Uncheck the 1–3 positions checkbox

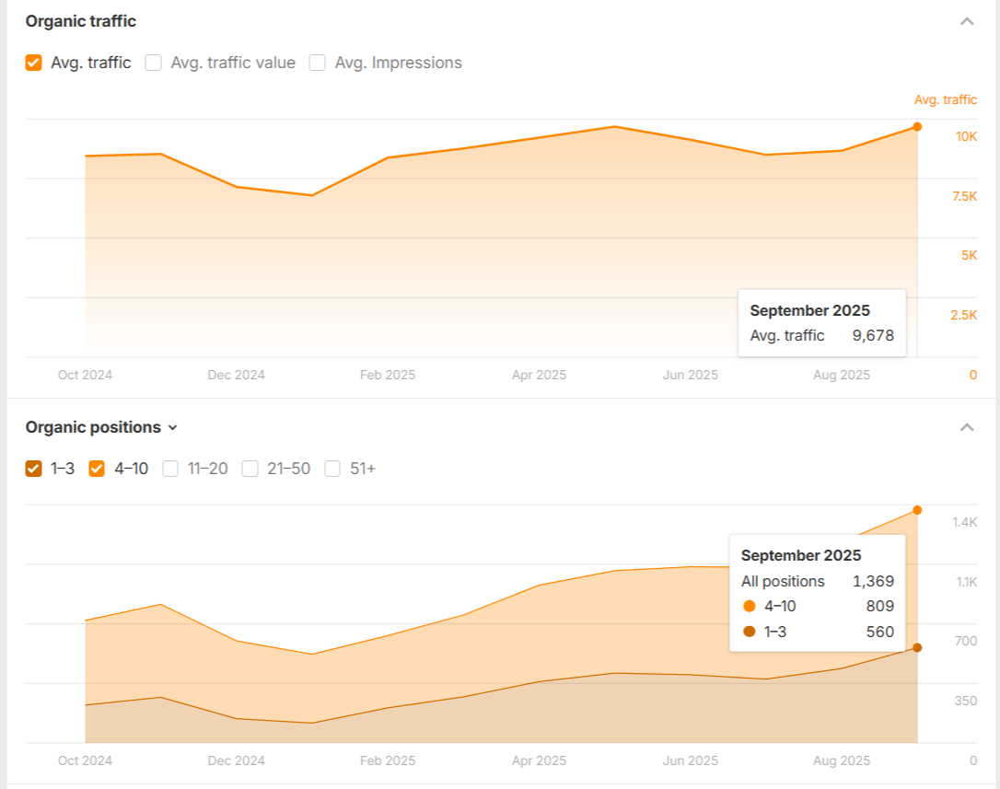tap(34, 469)
